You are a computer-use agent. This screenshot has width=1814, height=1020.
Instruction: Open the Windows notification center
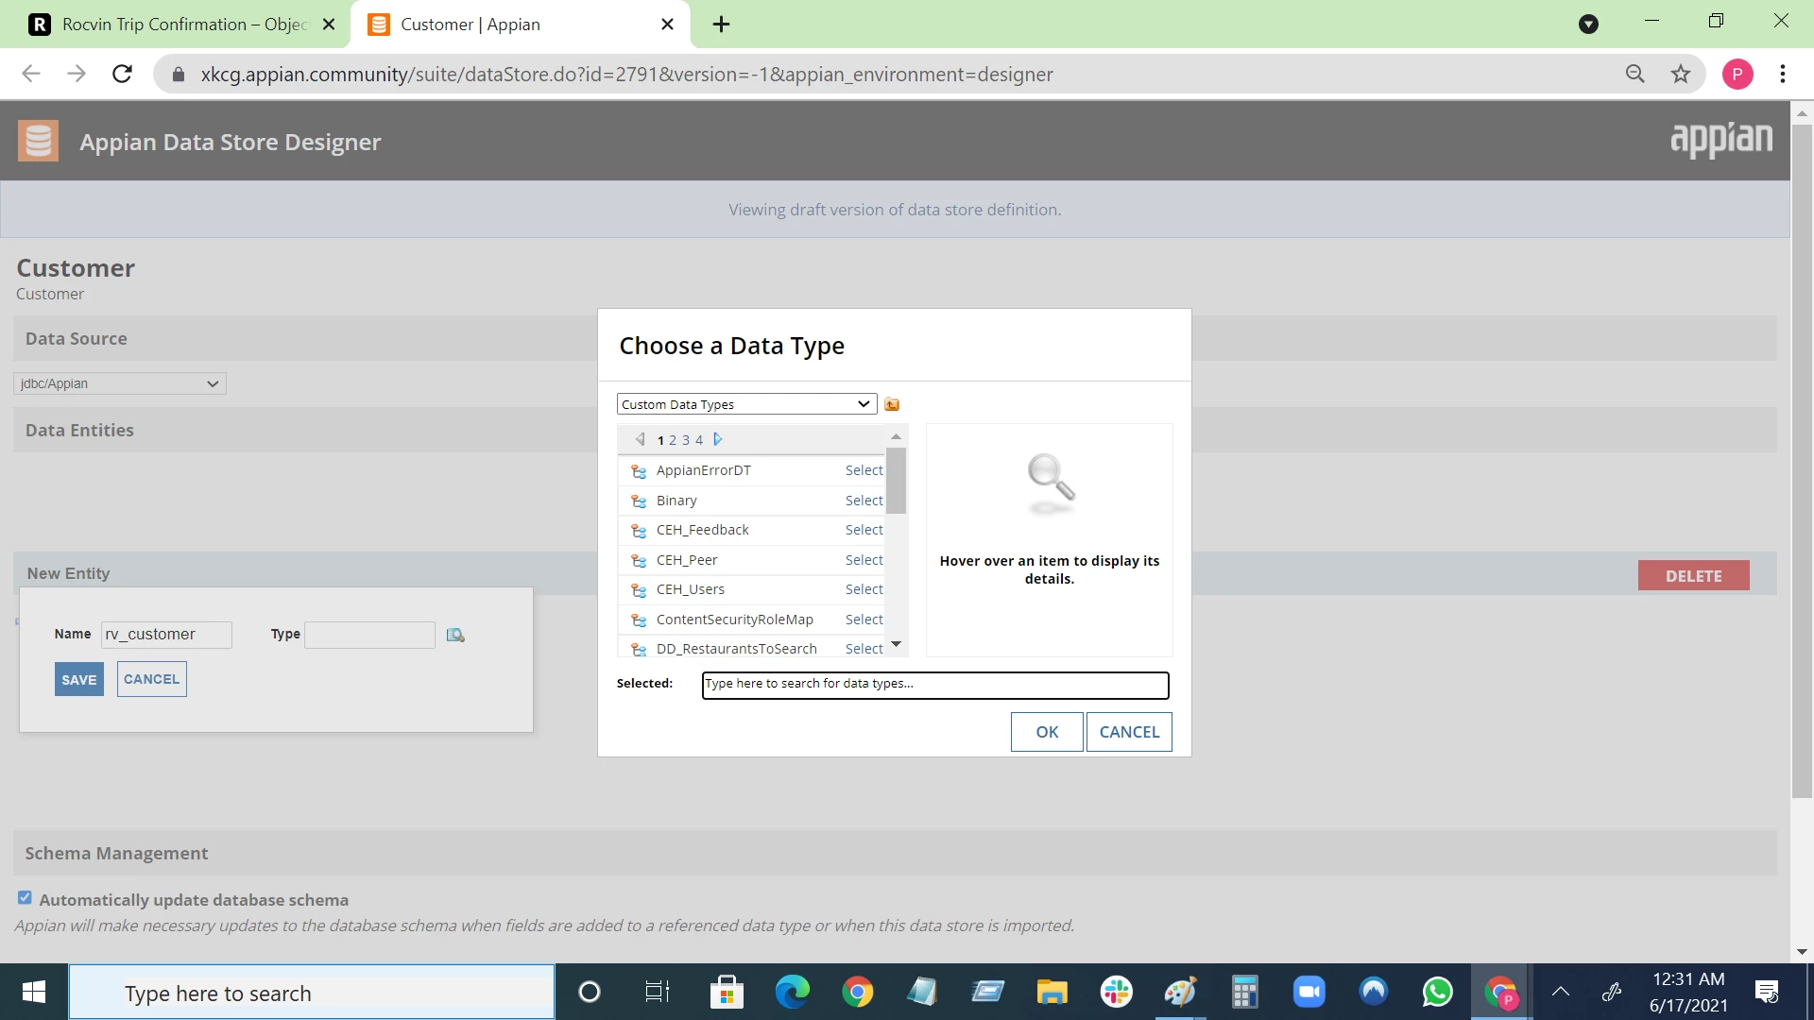[x=1766, y=992]
